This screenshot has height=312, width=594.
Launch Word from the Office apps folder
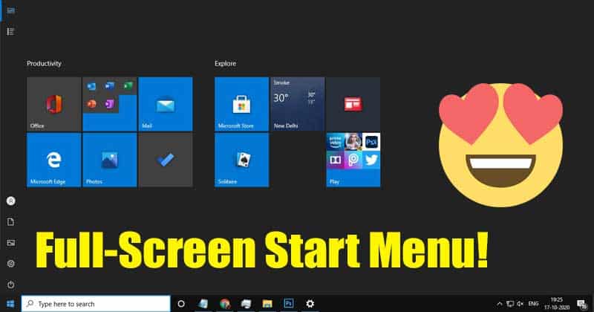coord(109,86)
